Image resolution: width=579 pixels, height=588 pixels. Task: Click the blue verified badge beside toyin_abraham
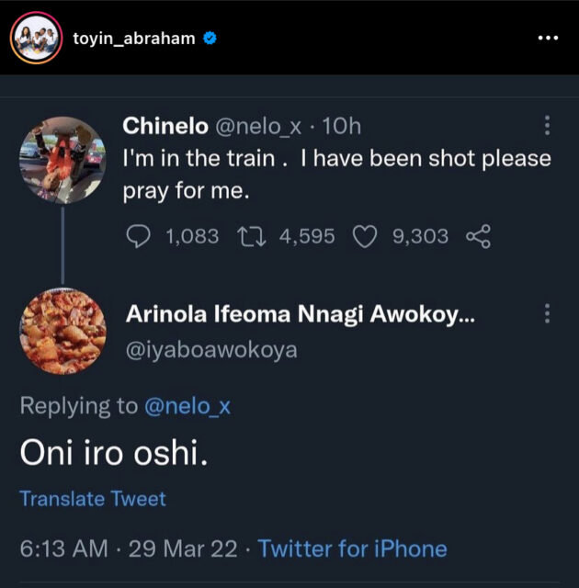click(x=209, y=39)
